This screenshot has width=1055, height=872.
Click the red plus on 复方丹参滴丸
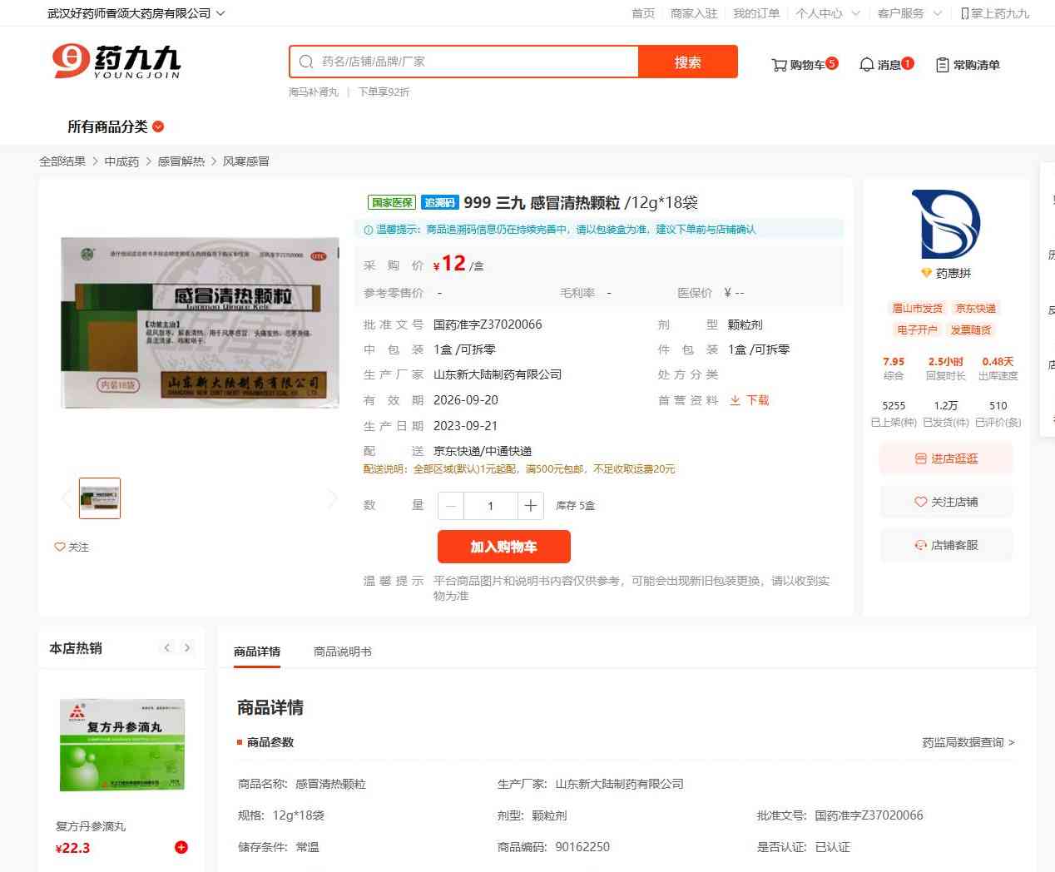[181, 847]
